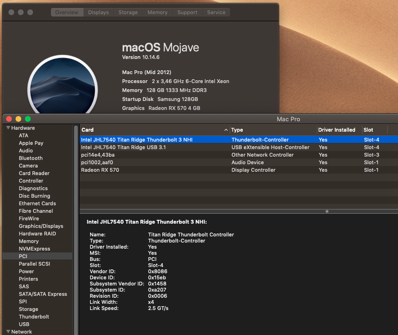Click the Device ID value 0x15eb

point(157,277)
